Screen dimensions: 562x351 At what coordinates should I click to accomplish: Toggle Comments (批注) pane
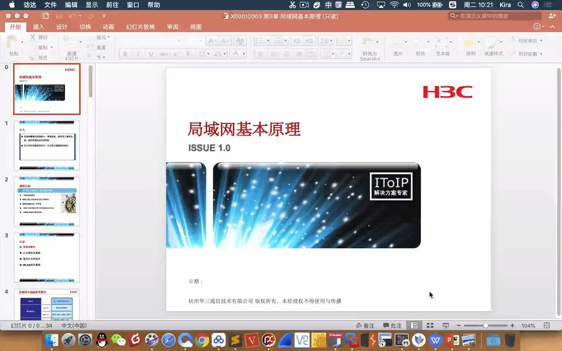[x=392, y=326]
